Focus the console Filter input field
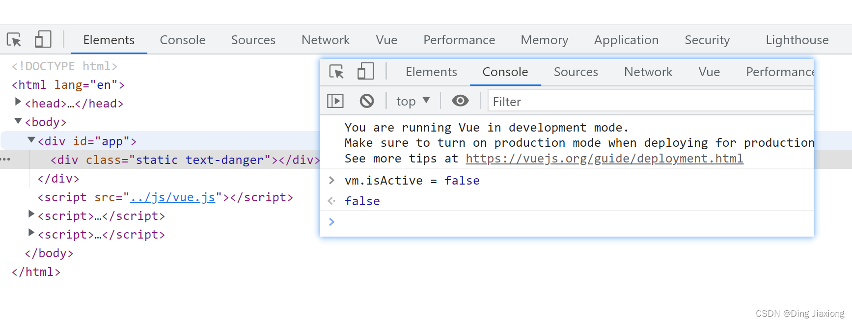The width and height of the screenshot is (852, 323). (x=651, y=102)
